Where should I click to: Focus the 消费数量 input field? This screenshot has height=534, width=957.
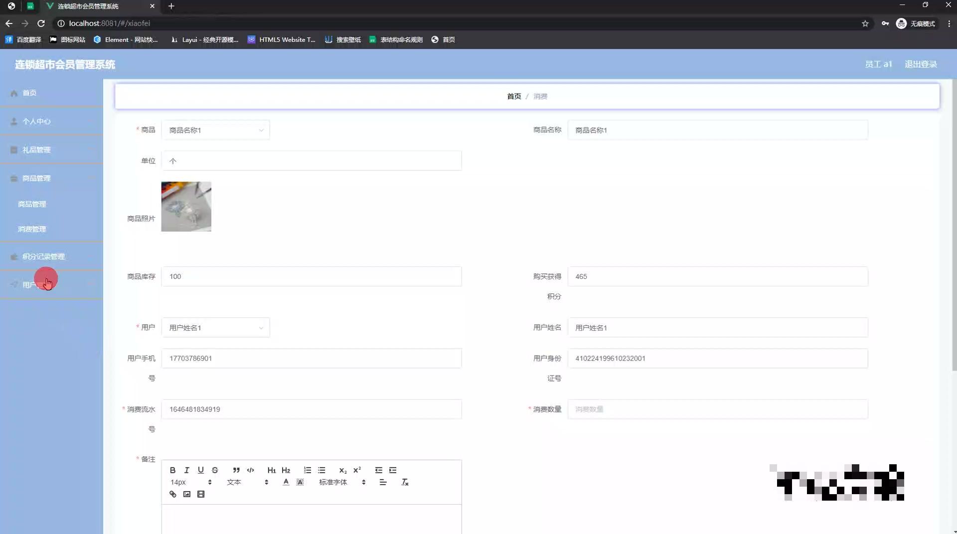[718, 409]
